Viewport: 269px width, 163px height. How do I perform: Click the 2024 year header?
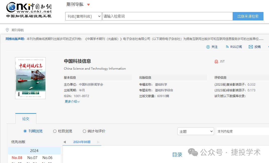pyautogui.click(x=34, y=151)
